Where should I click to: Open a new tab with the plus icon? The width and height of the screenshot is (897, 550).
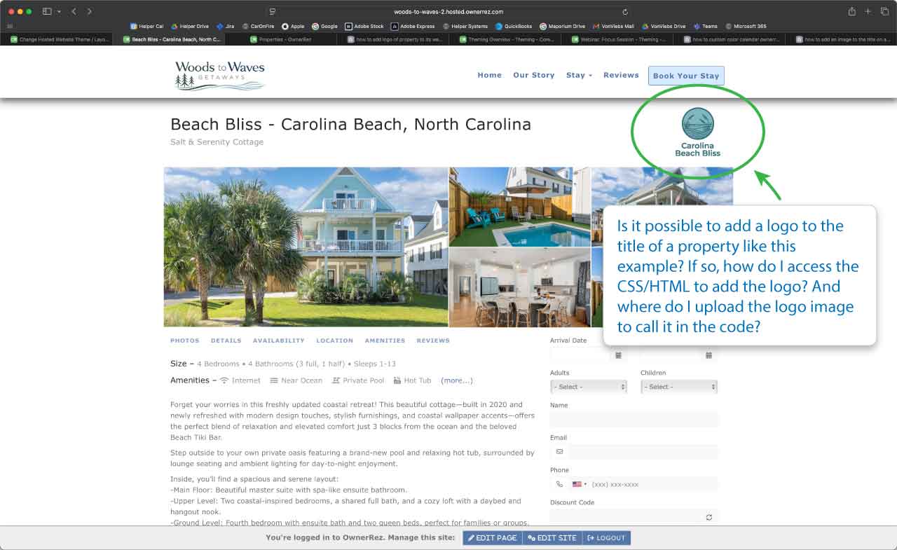(868, 12)
